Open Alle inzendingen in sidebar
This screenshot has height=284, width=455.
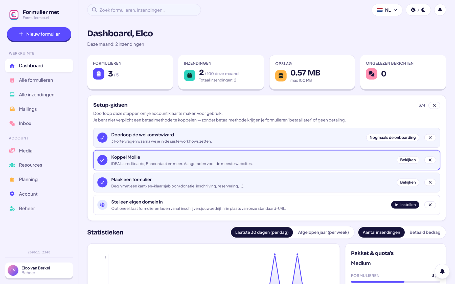[39, 94]
